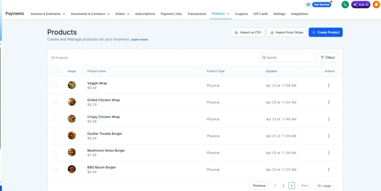Click the Create Product button
Image resolution: width=381 pixels, height=191 pixels.
click(x=325, y=32)
